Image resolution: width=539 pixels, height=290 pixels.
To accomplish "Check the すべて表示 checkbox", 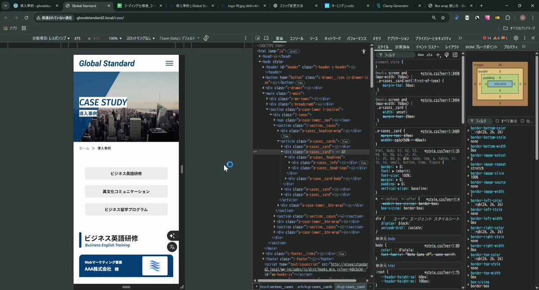I will tap(497, 121).
